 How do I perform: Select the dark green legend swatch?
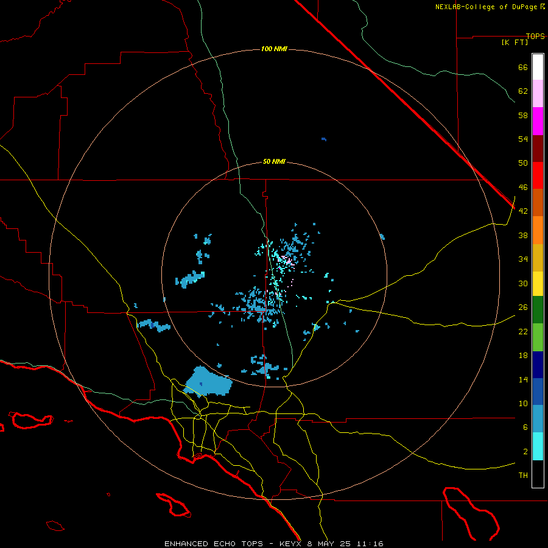(x=538, y=310)
